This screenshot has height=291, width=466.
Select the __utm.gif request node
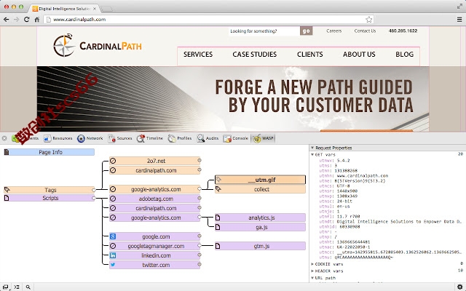[x=260, y=180]
